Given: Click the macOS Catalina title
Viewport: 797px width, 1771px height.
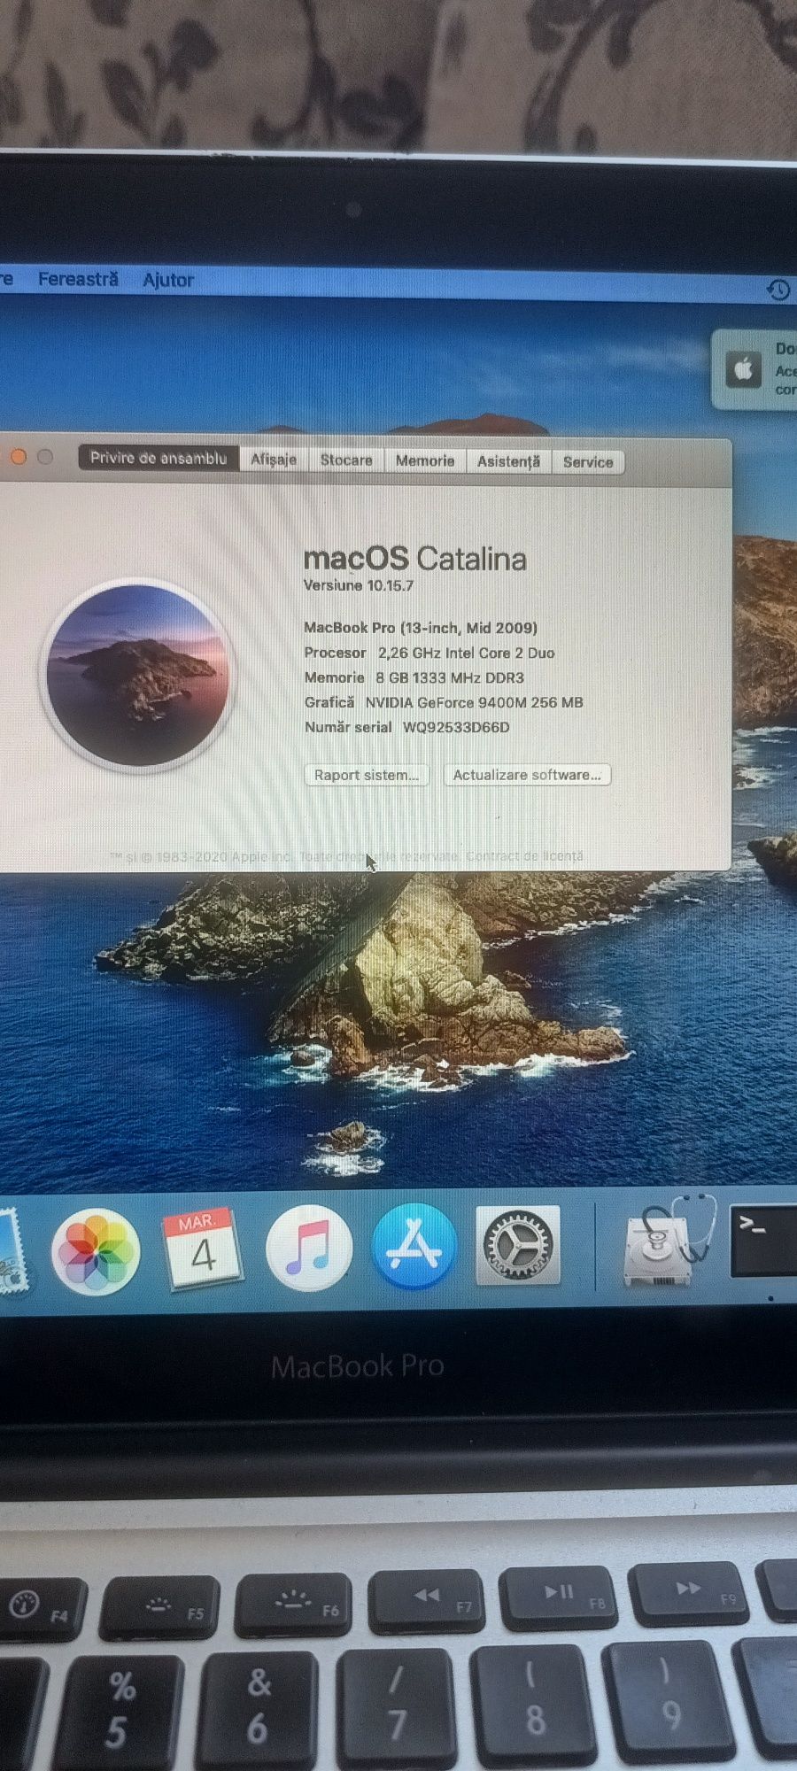Looking at the screenshot, I should [414, 559].
